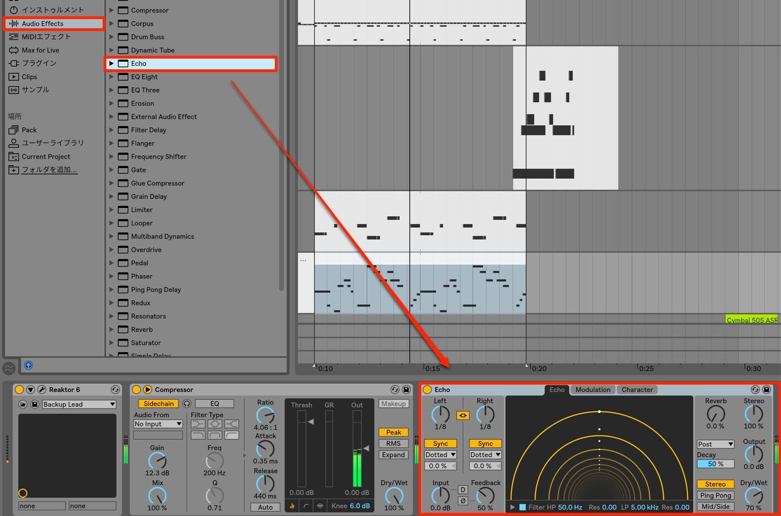
Task: Click the RMS mode button in Compressor
Action: pos(394,443)
